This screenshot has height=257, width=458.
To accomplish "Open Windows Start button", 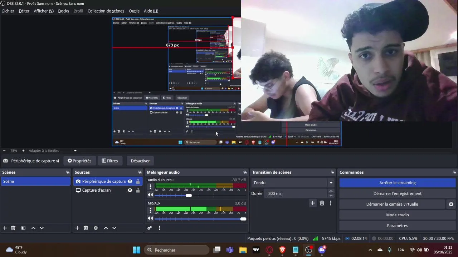I will pos(136,250).
